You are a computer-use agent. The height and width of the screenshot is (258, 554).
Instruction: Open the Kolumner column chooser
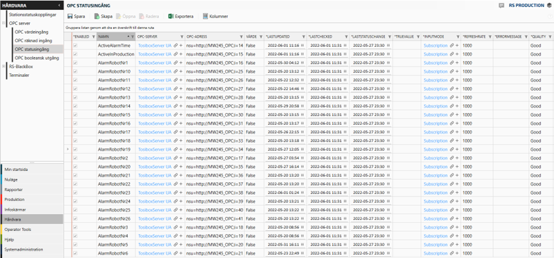[x=206, y=16]
